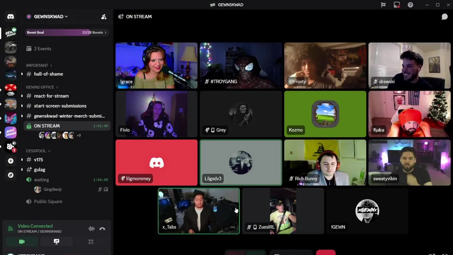Image resolution: width=453 pixels, height=255 pixels.
Task: Open the truck photo server icon
Action: coord(11,47)
